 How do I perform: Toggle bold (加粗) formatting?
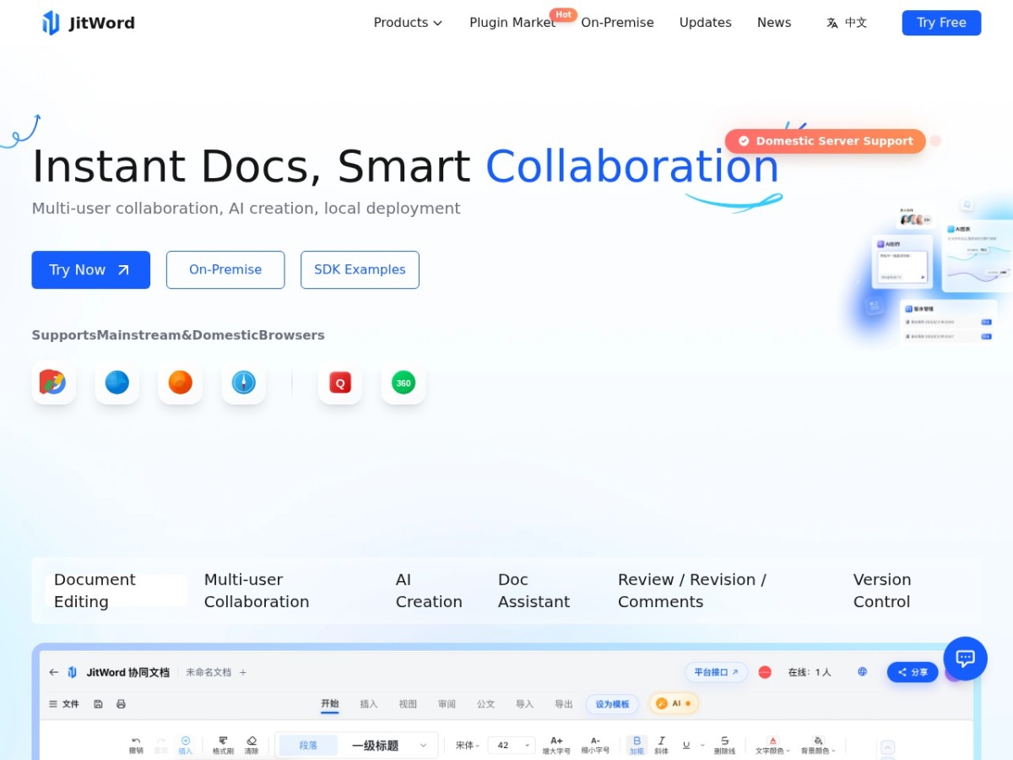coord(637,745)
